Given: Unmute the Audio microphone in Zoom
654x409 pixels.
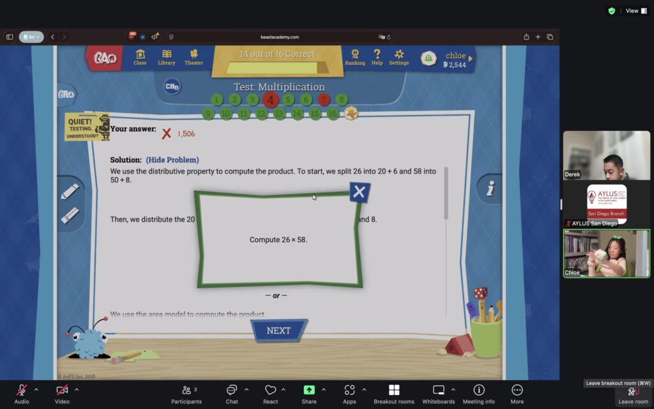Looking at the screenshot, I should coord(22,390).
